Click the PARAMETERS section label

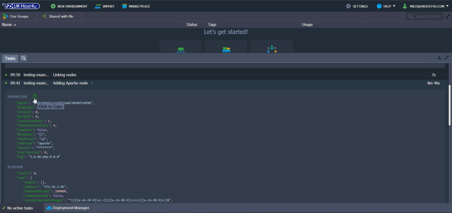(x=17, y=97)
